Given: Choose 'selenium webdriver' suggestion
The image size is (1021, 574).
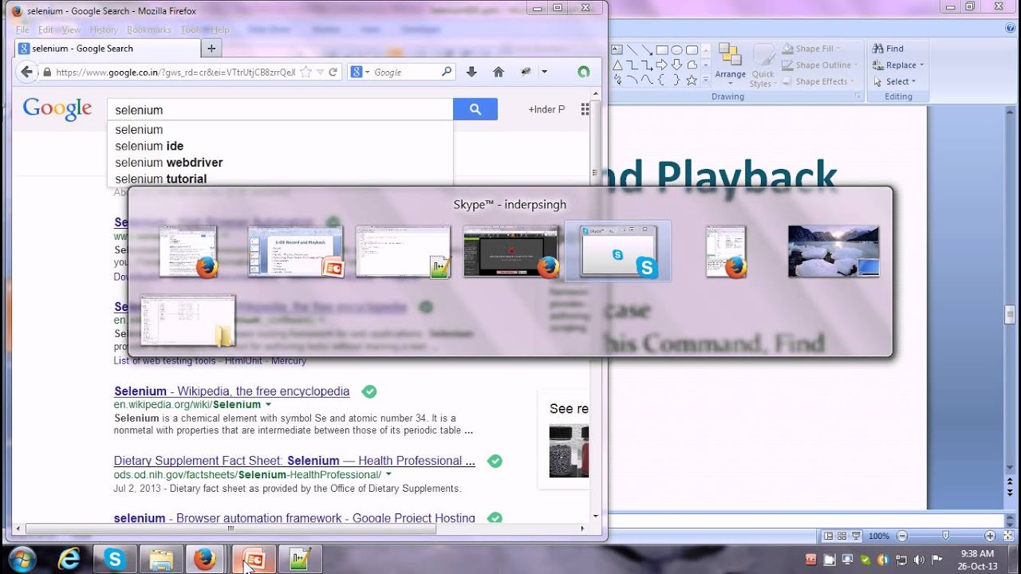Looking at the screenshot, I should (169, 163).
